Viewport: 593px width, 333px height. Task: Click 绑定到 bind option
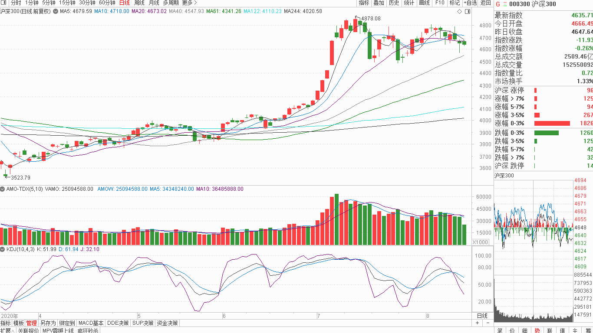click(67, 323)
